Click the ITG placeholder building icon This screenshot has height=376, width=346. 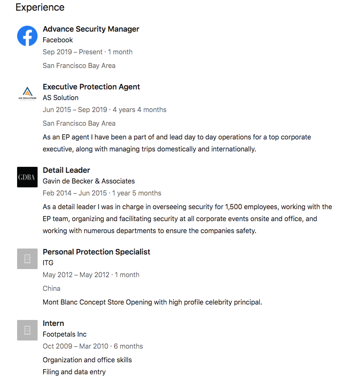pyautogui.click(x=27, y=259)
